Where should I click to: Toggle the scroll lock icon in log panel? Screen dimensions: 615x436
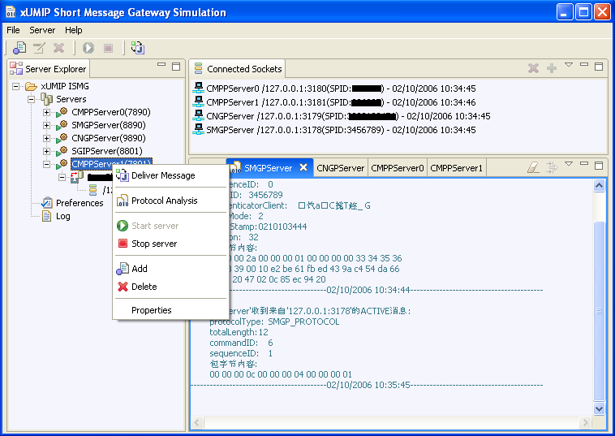(552, 167)
